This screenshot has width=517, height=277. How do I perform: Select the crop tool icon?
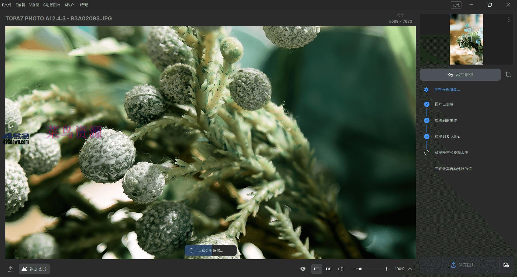tap(508, 74)
